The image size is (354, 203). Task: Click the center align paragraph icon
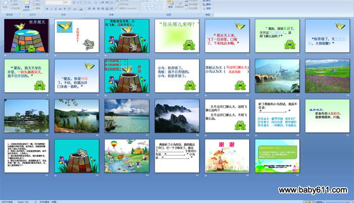[94, 9]
